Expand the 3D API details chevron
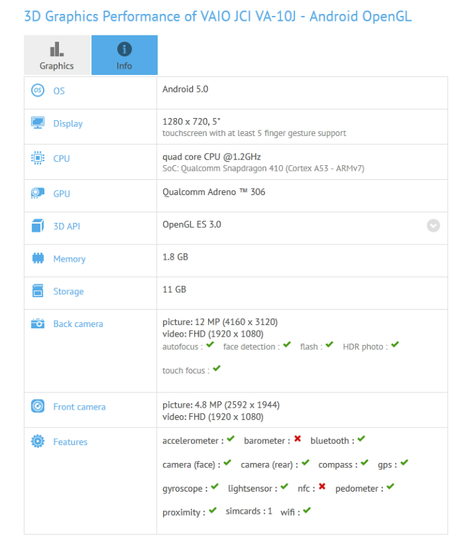The image size is (458, 536). pos(433,226)
